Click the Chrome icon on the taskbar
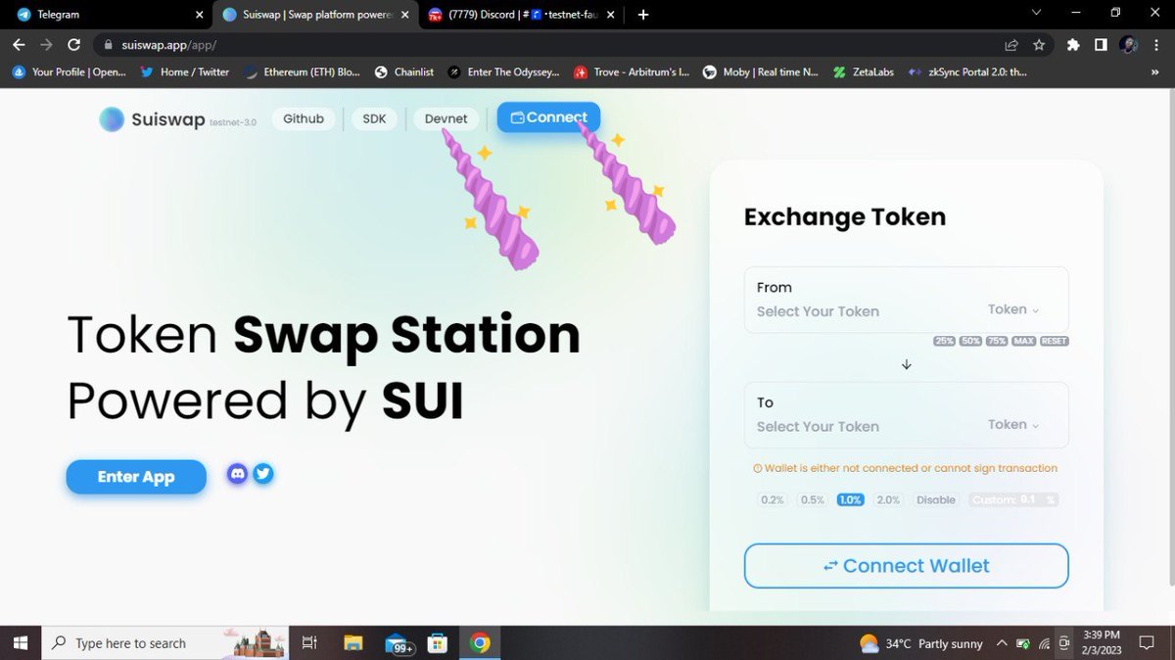Screen dimensions: 1175x660 click(x=480, y=643)
